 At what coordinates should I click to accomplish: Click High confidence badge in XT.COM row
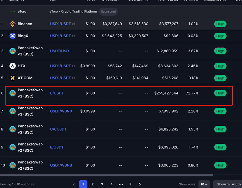[220, 78]
